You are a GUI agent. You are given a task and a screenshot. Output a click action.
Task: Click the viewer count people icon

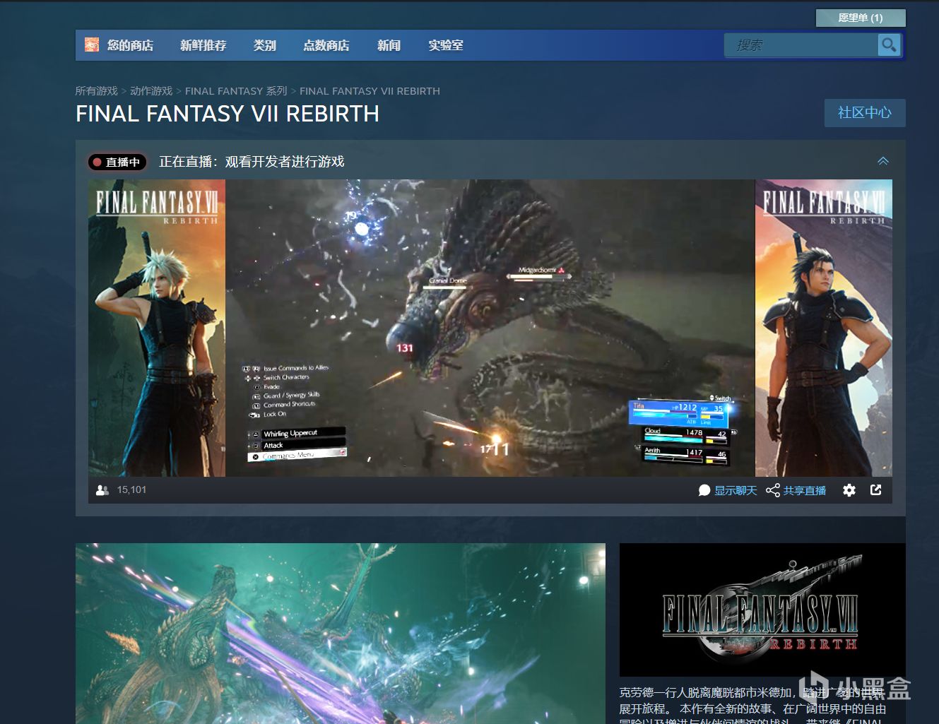(102, 490)
